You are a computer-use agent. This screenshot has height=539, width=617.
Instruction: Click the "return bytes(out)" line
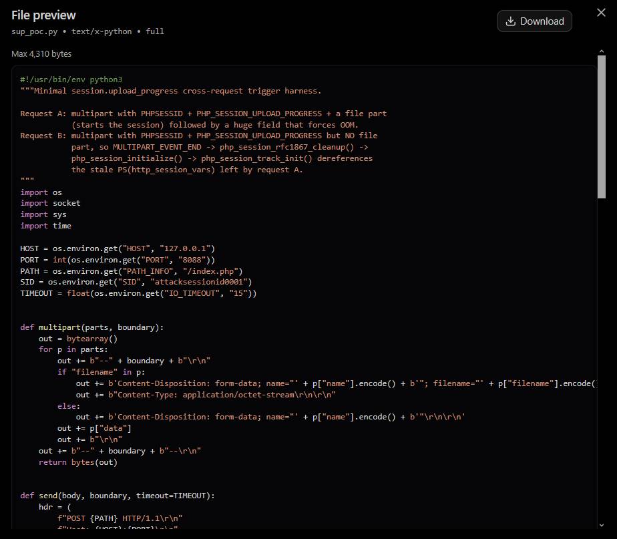[x=78, y=463]
